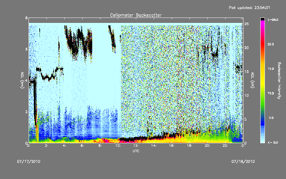Click the '14:' hour tick on UTC axis
Image resolution: width=286 pixels, height=179 pixels.
click(154, 146)
